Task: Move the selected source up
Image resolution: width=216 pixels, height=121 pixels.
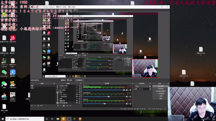Action: pyautogui.click(x=67, y=106)
